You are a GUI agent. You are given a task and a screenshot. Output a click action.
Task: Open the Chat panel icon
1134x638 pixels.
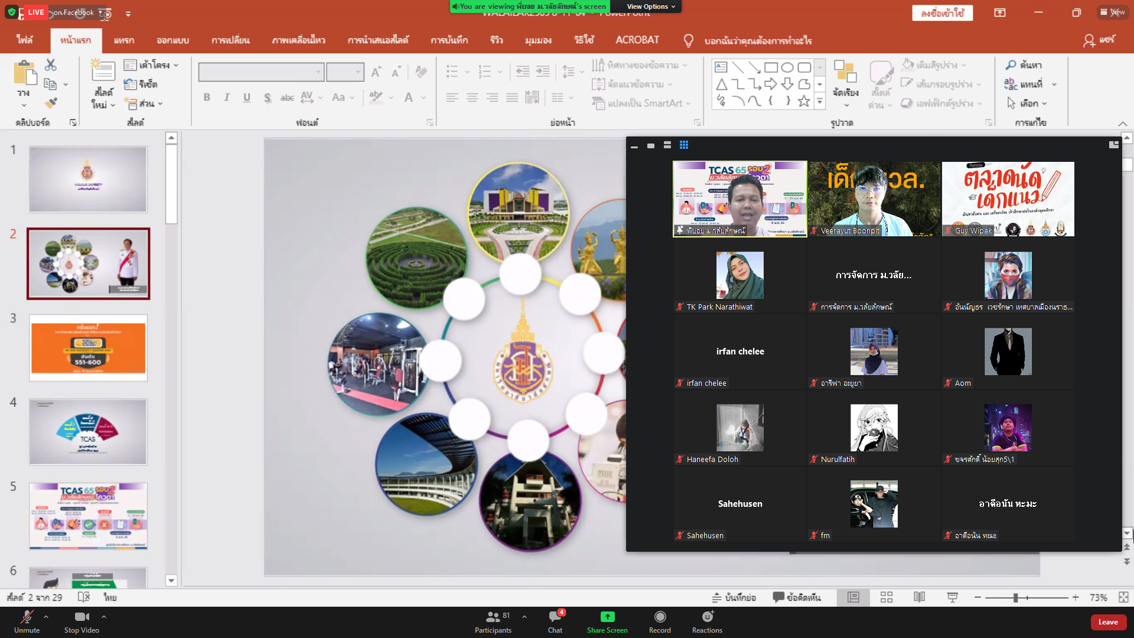[x=555, y=617]
